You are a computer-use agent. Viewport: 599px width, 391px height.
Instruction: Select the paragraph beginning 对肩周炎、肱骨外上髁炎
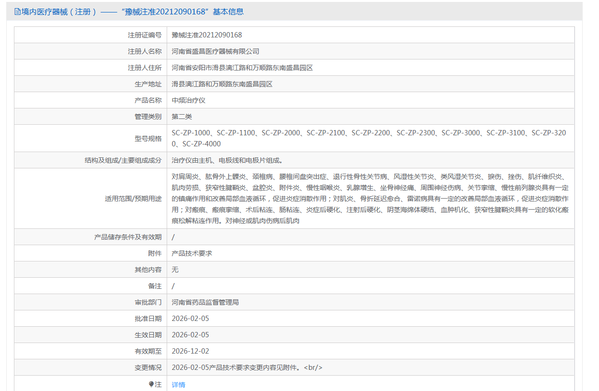point(370,199)
